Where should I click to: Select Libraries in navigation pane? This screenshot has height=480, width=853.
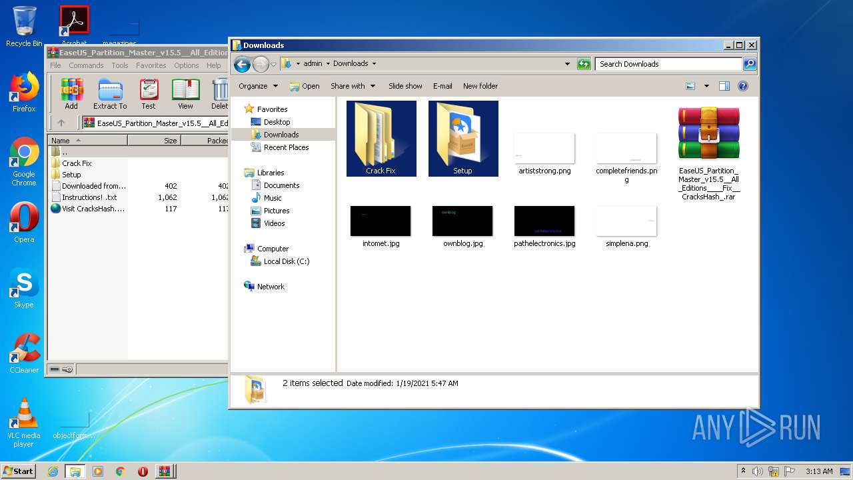coord(271,173)
